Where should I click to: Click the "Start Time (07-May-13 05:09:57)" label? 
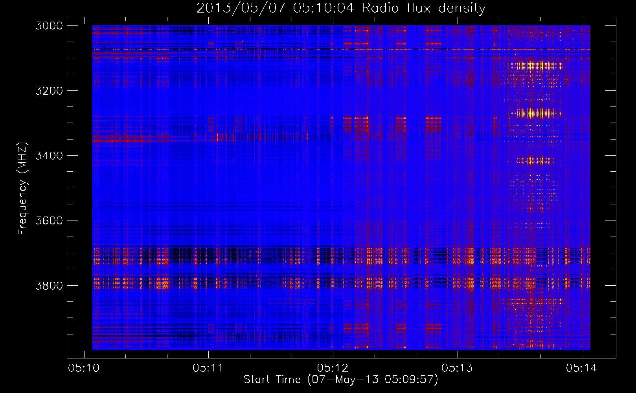coord(341,380)
